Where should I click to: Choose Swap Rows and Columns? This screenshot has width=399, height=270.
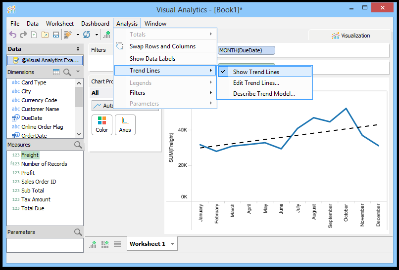coord(162,46)
